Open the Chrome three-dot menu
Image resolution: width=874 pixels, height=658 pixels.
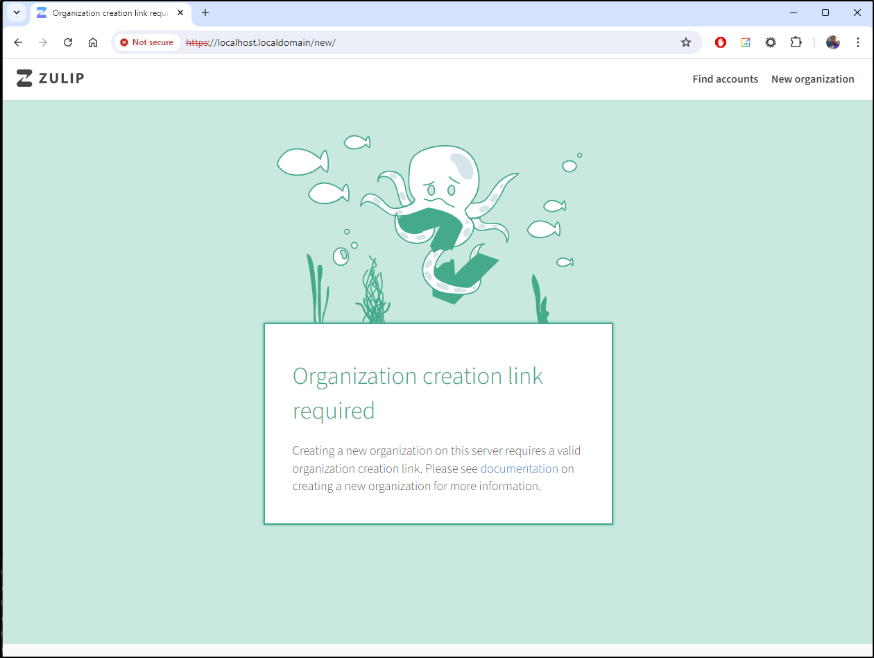pyautogui.click(x=858, y=42)
